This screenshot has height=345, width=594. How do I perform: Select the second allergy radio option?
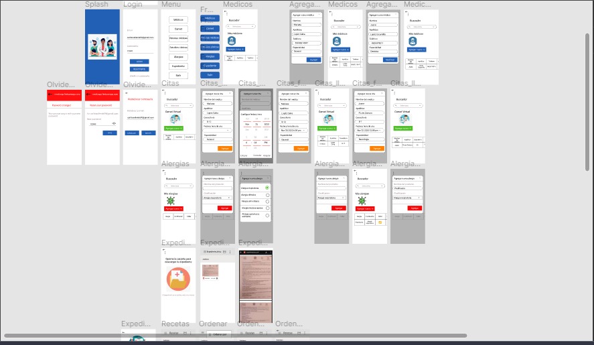coord(267,195)
